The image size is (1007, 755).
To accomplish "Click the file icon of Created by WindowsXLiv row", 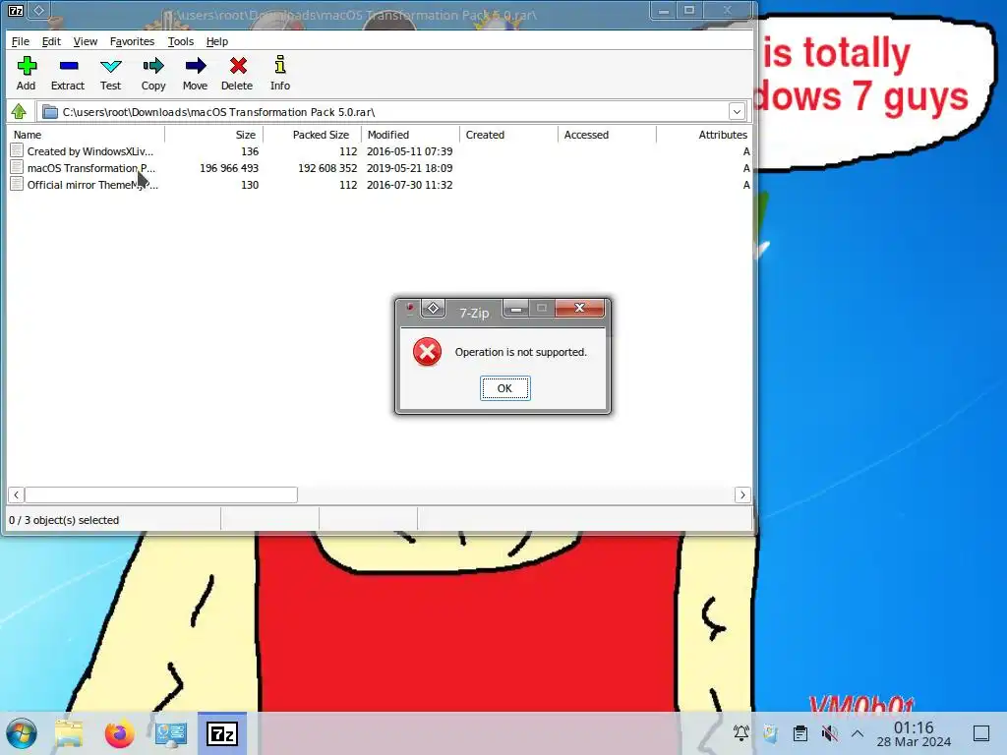I will [18, 150].
